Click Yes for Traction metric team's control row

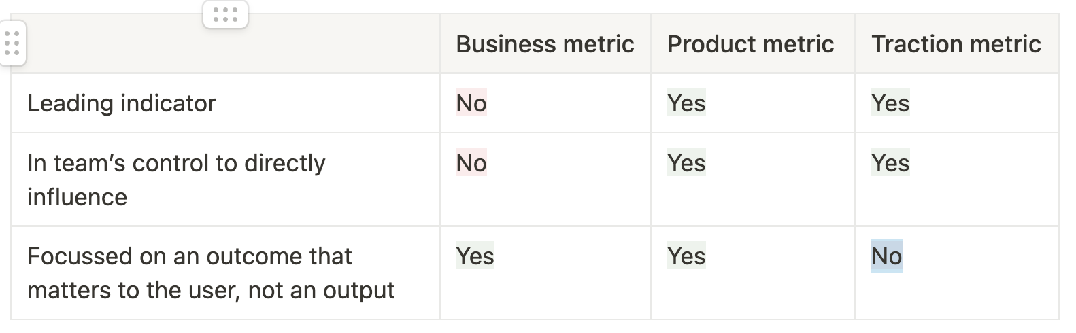[890, 163]
